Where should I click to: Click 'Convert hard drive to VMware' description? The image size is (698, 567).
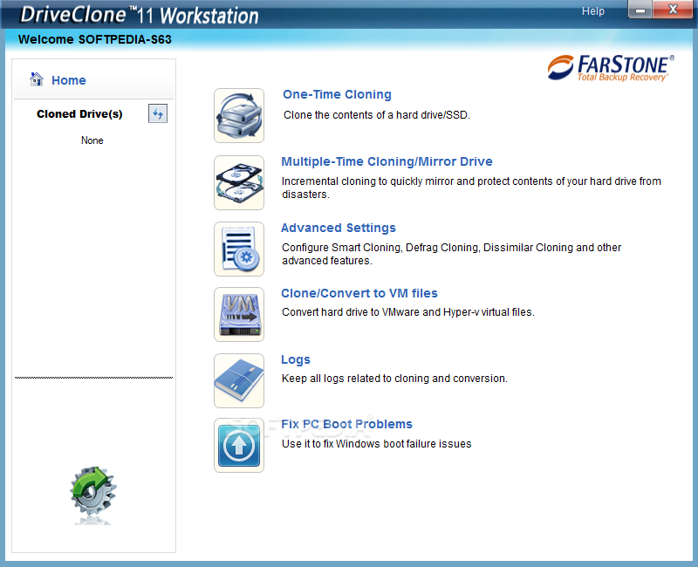407,312
